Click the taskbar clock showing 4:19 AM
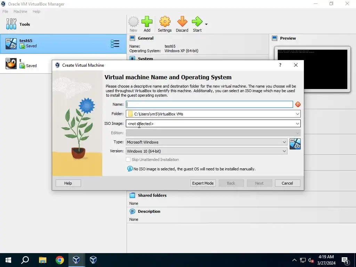This screenshot has width=356, height=267. pos(326,260)
